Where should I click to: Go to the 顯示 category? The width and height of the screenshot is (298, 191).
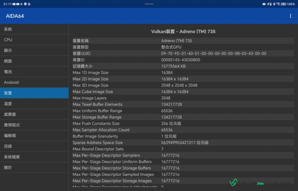tap(34, 50)
